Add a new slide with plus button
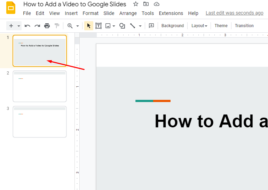 coord(11,26)
